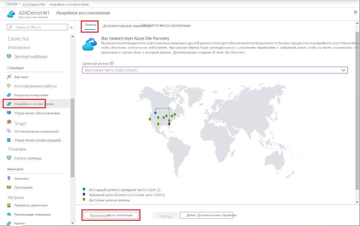Click the legend text Исходный регион (западная часть США 2)

(125, 189)
